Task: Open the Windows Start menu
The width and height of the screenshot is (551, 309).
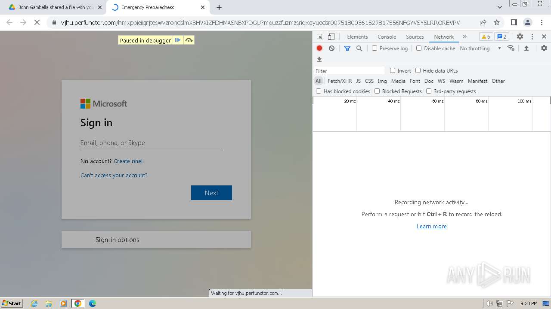Action: coord(12,303)
